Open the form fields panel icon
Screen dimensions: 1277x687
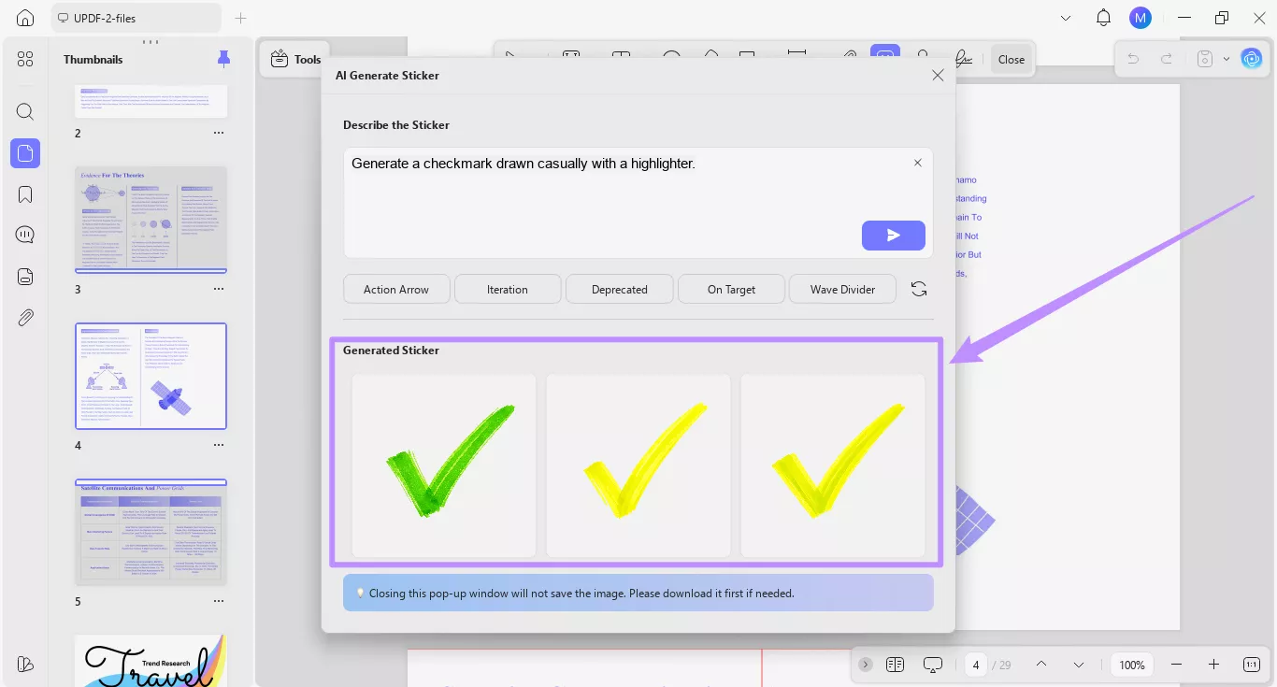click(x=25, y=276)
